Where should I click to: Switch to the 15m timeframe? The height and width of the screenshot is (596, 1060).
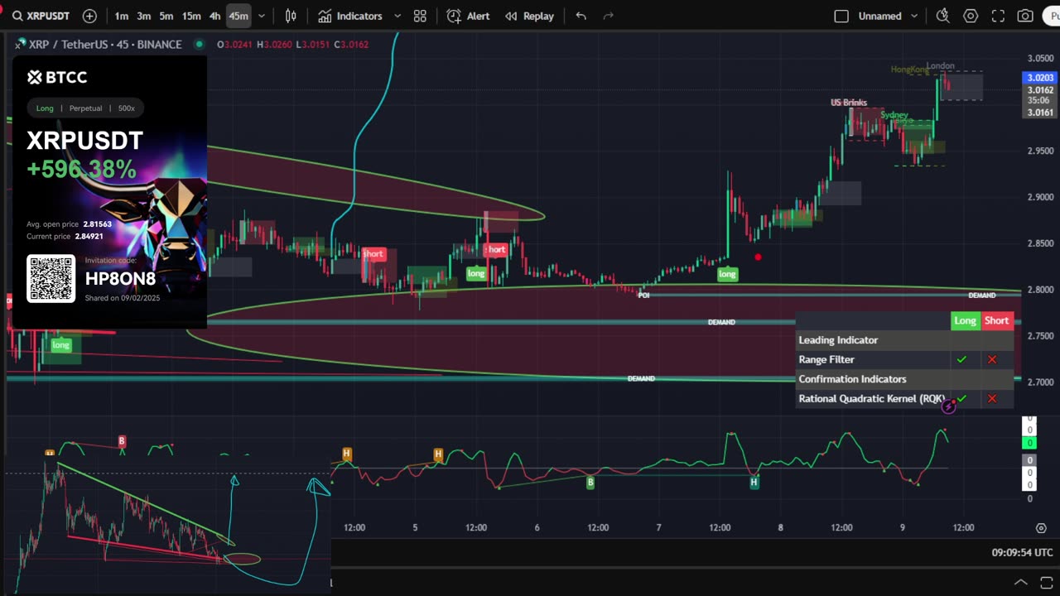[191, 16]
